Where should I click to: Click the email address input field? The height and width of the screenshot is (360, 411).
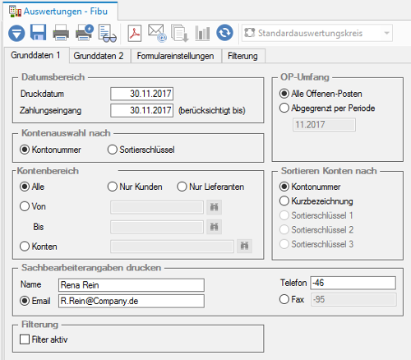(132, 301)
